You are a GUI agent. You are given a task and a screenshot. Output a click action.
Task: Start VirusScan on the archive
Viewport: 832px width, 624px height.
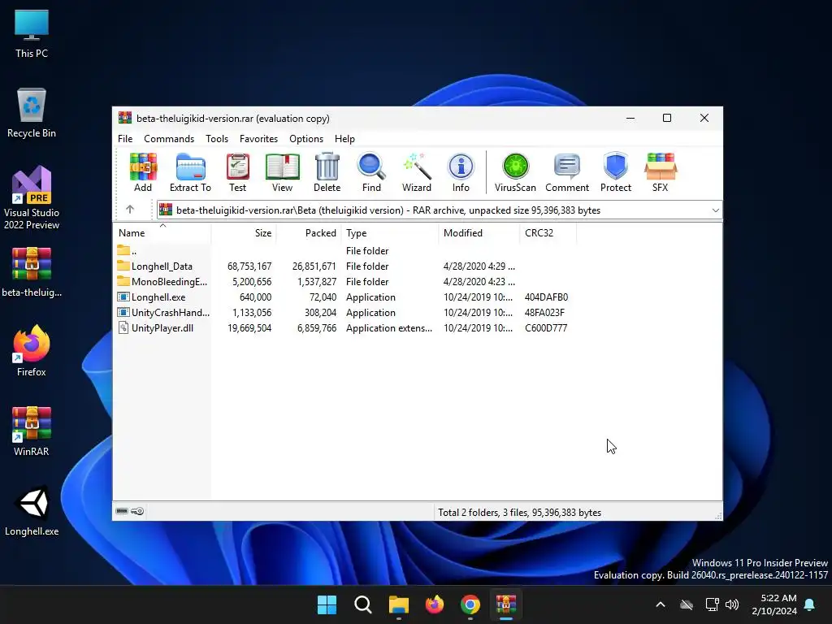(515, 172)
